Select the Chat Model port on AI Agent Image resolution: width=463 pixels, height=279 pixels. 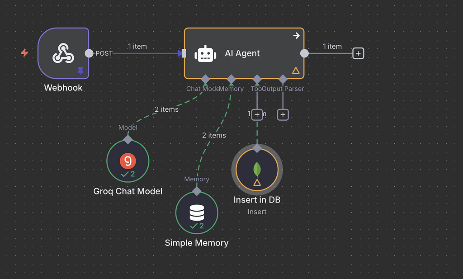click(205, 78)
